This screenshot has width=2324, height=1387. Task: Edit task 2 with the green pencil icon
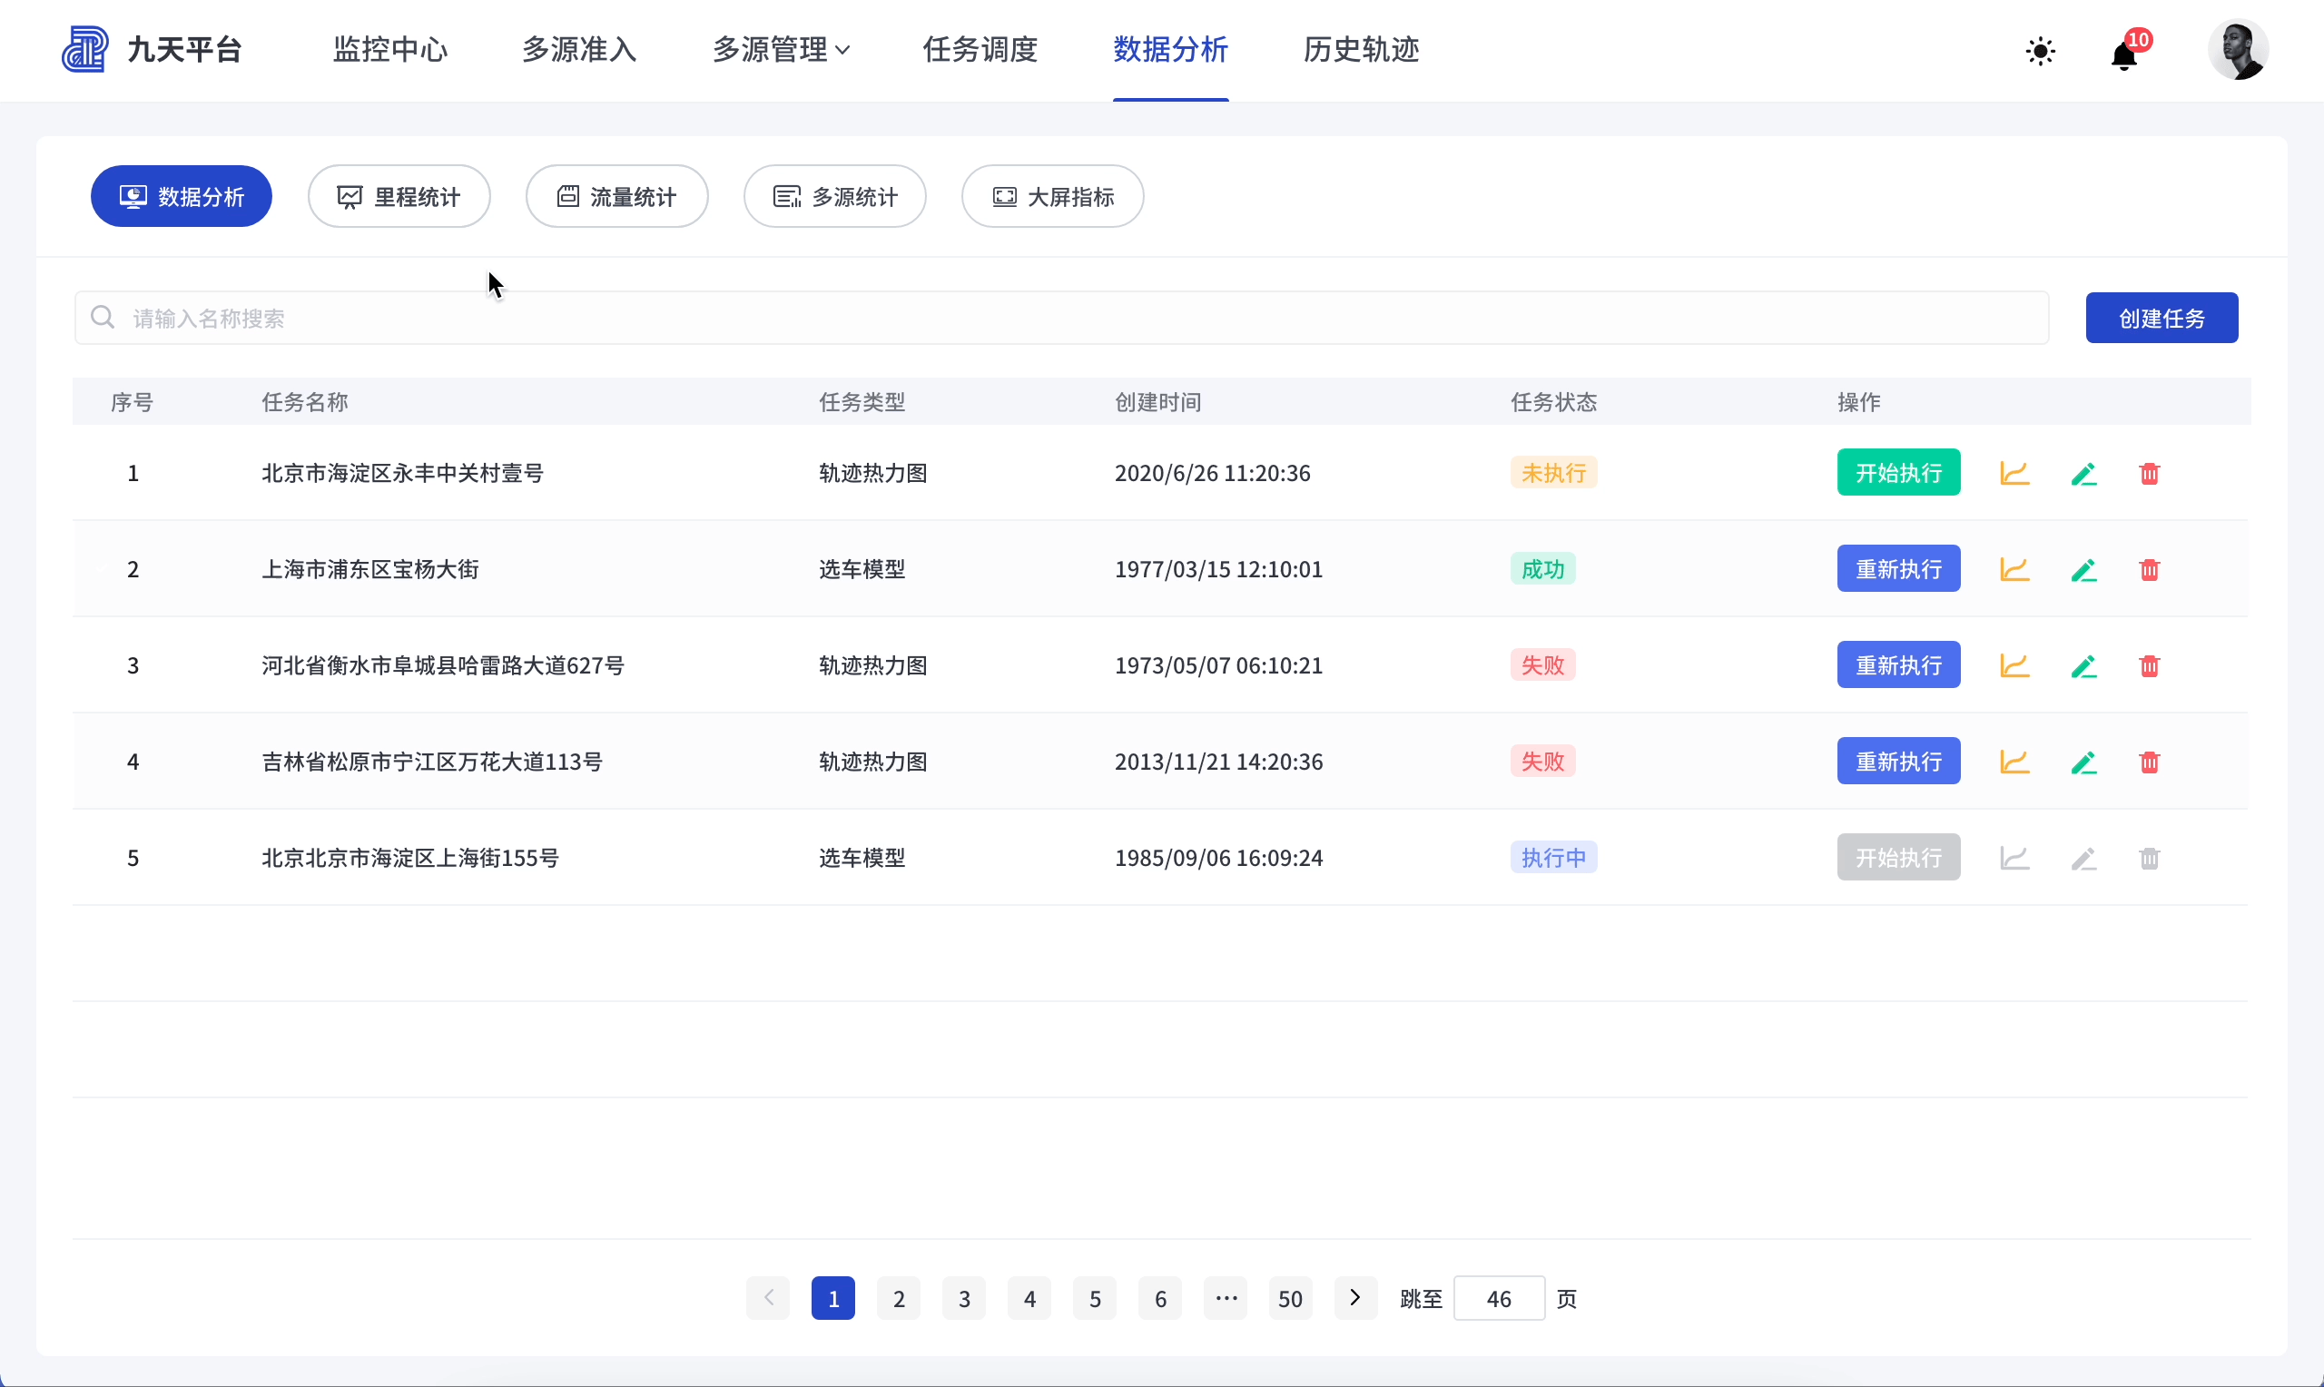pos(2083,568)
